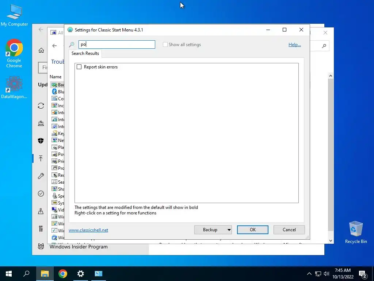
Task: Click scroll-down arrow in the Control Panel list
Action: tap(331, 241)
